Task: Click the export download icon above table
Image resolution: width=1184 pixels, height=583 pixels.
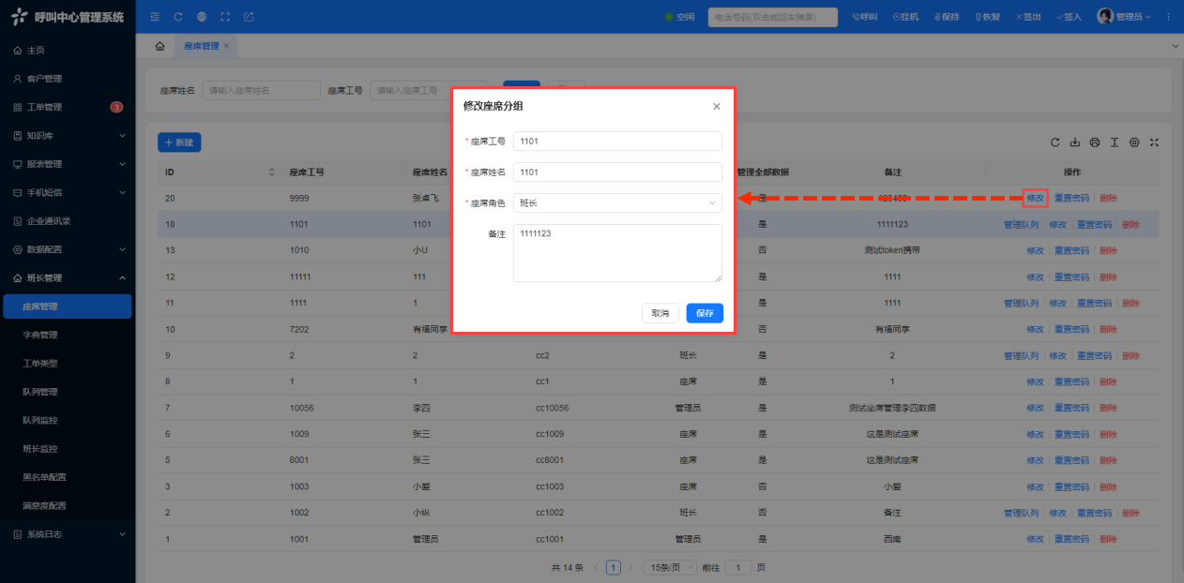Action: click(x=1075, y=142)
